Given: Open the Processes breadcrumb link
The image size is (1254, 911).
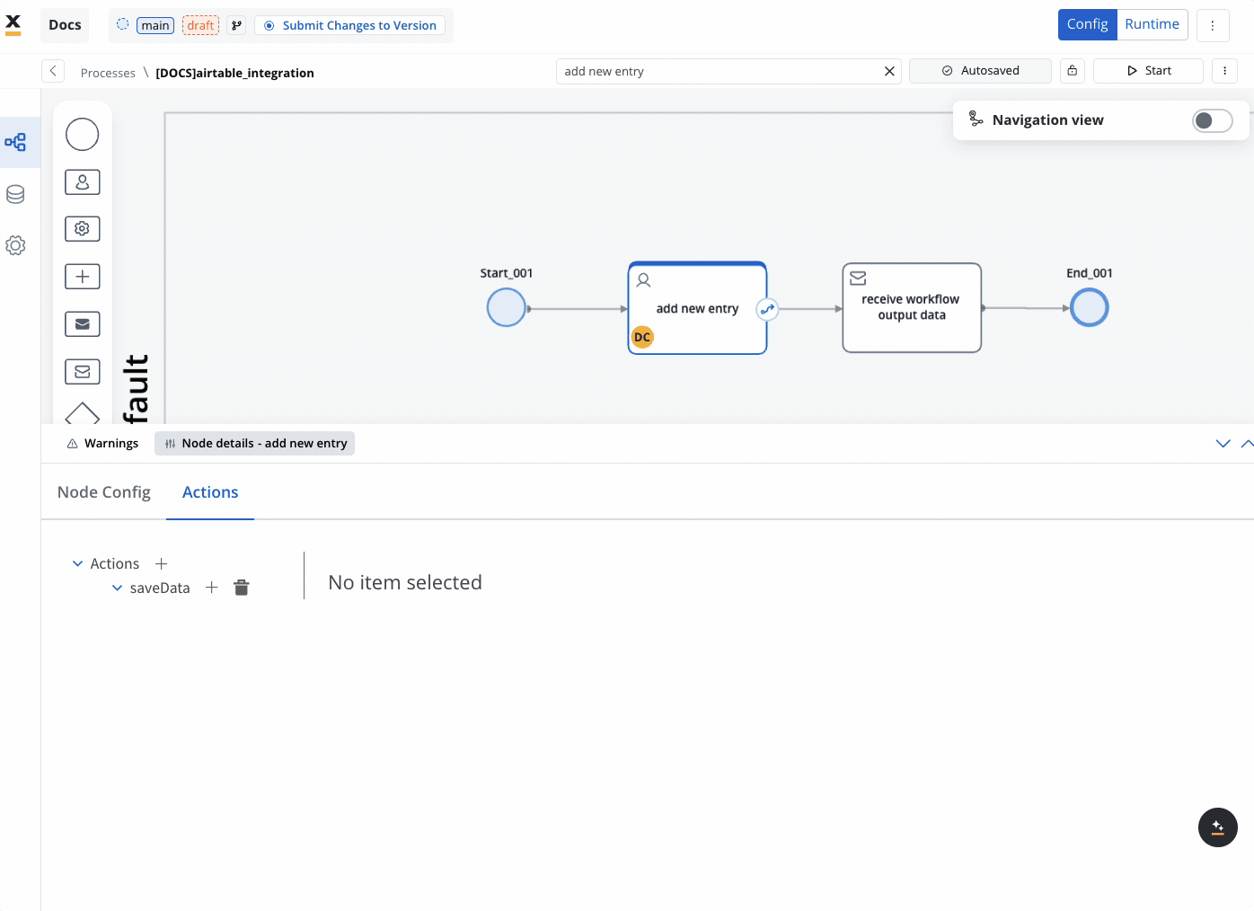Looking at the screenshot, I should (108, 73).
